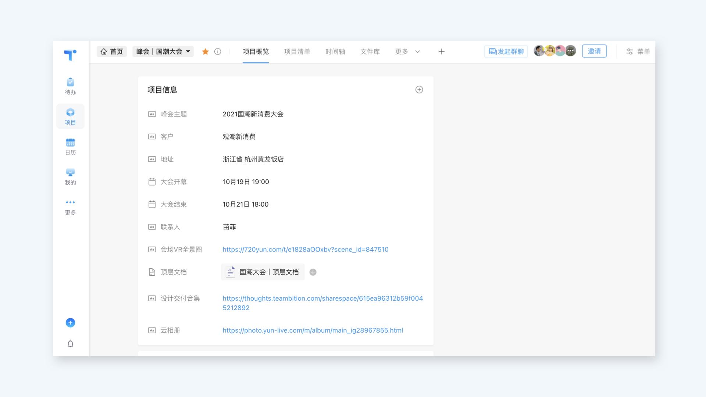Viewport: 706px width, 397px height.
Task: Open the 菜单 settings menu
Action: [638, 51]
